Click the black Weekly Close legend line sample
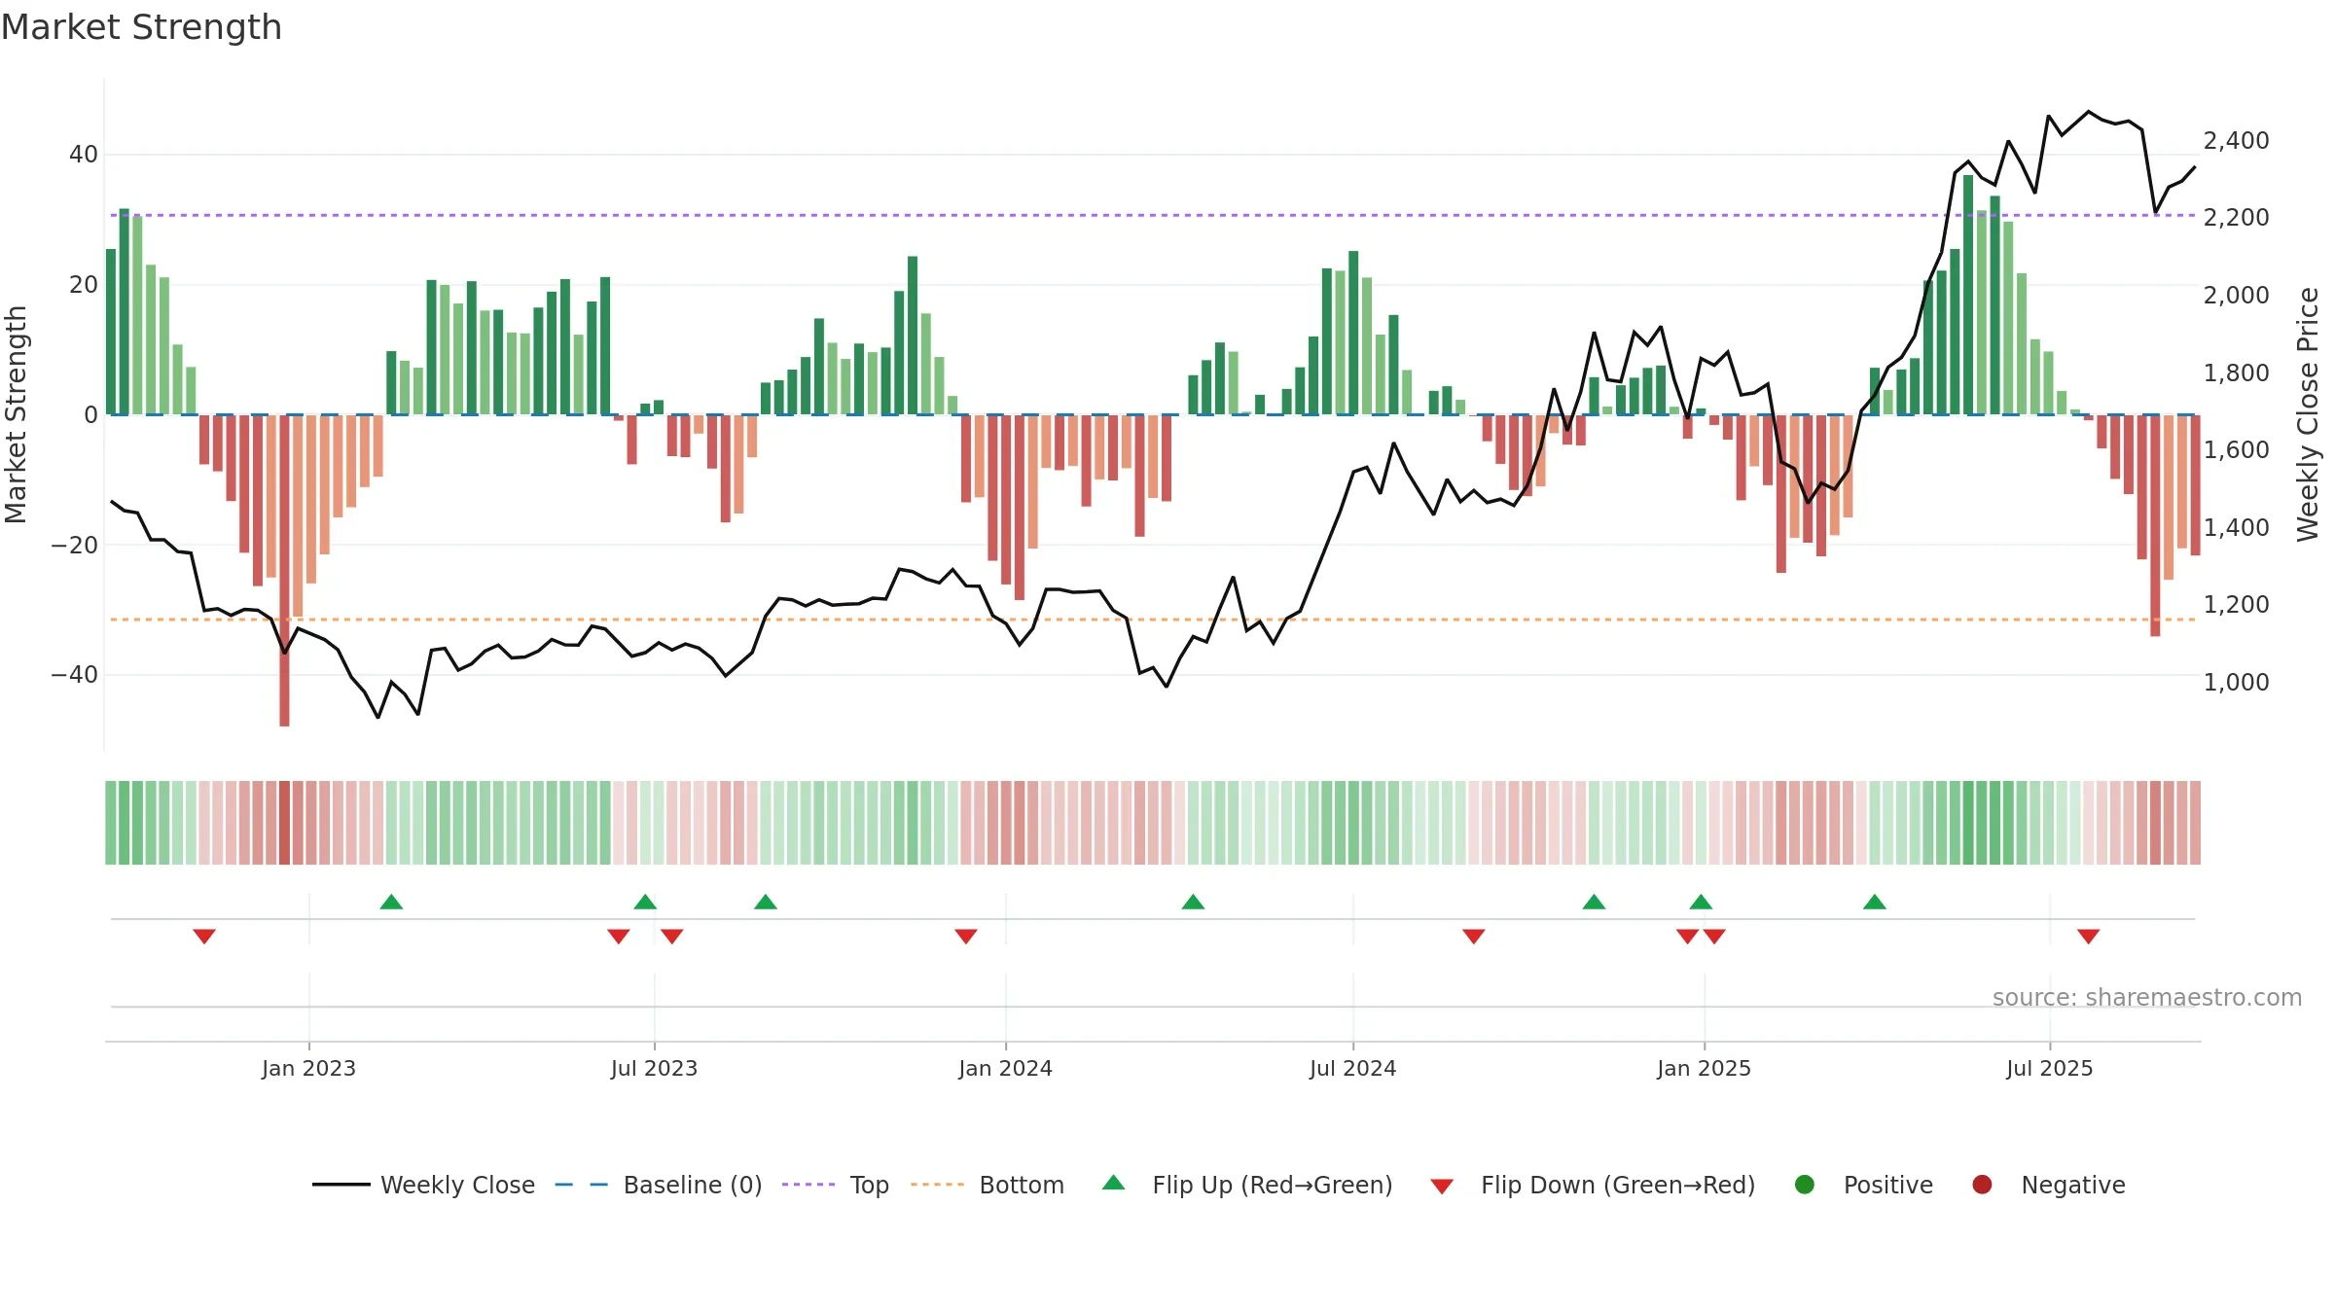The height and width of the screenshot is (1313, 2335). click(341, 1185)
